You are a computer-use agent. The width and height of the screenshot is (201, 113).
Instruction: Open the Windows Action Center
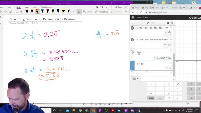(197, 110)
